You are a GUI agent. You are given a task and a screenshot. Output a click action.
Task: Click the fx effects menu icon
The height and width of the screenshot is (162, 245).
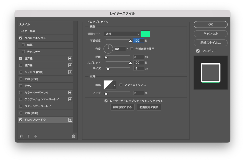point(22,136)
